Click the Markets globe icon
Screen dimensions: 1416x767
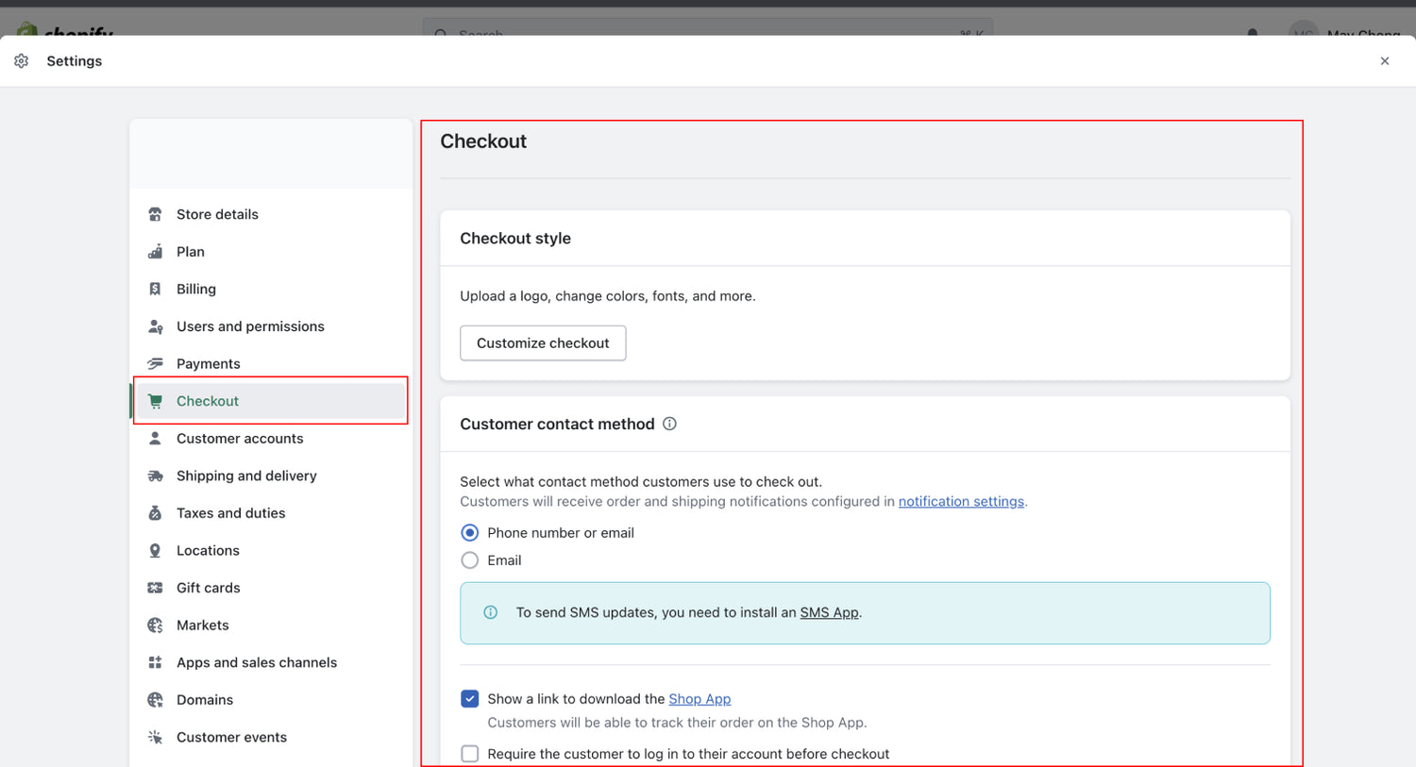[x=155, y=625]
